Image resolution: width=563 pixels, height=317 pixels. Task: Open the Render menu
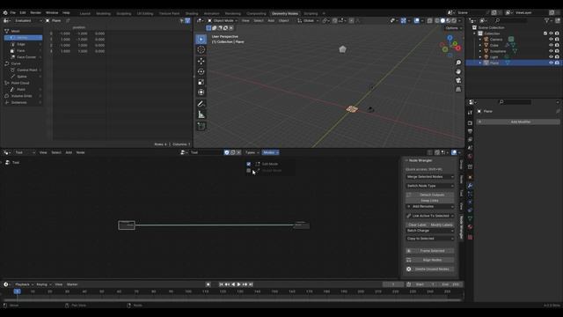pyautogui.click(x=35, y=12)
